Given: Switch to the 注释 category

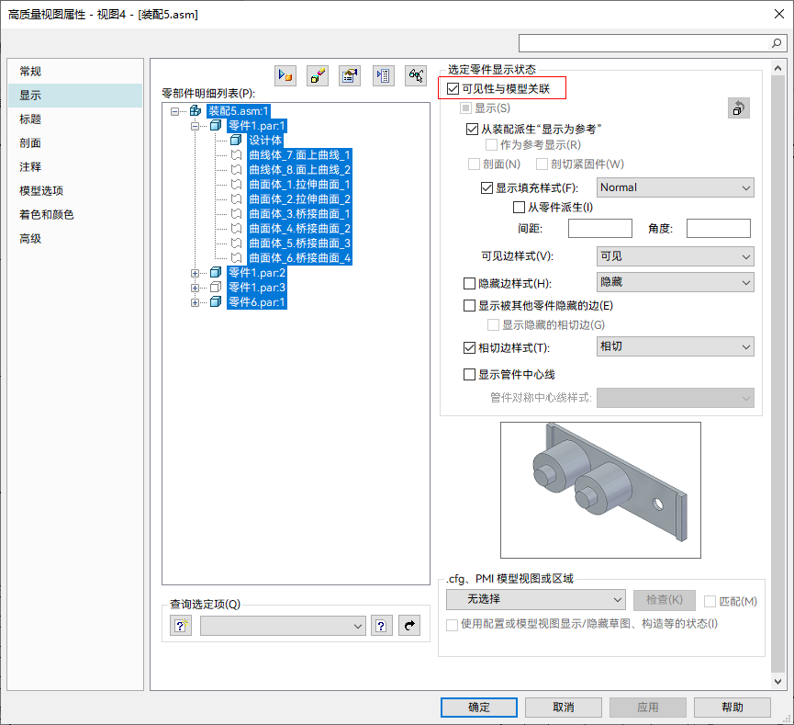Looking at the screenshot, I should coord(30,167).
